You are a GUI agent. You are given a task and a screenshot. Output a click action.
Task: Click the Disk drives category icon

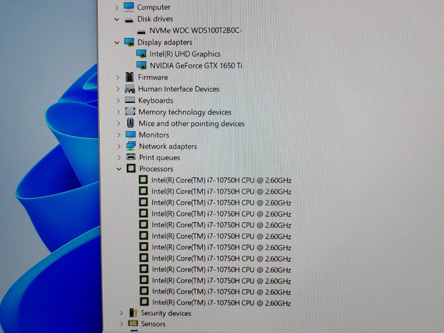pos(129,20)
